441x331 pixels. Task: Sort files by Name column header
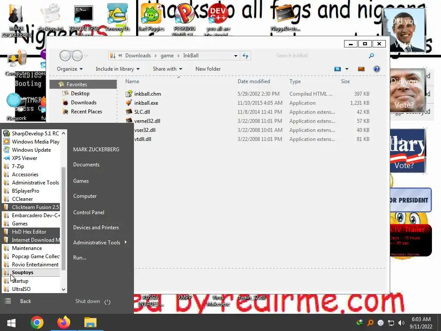click(x=132, y=81)
